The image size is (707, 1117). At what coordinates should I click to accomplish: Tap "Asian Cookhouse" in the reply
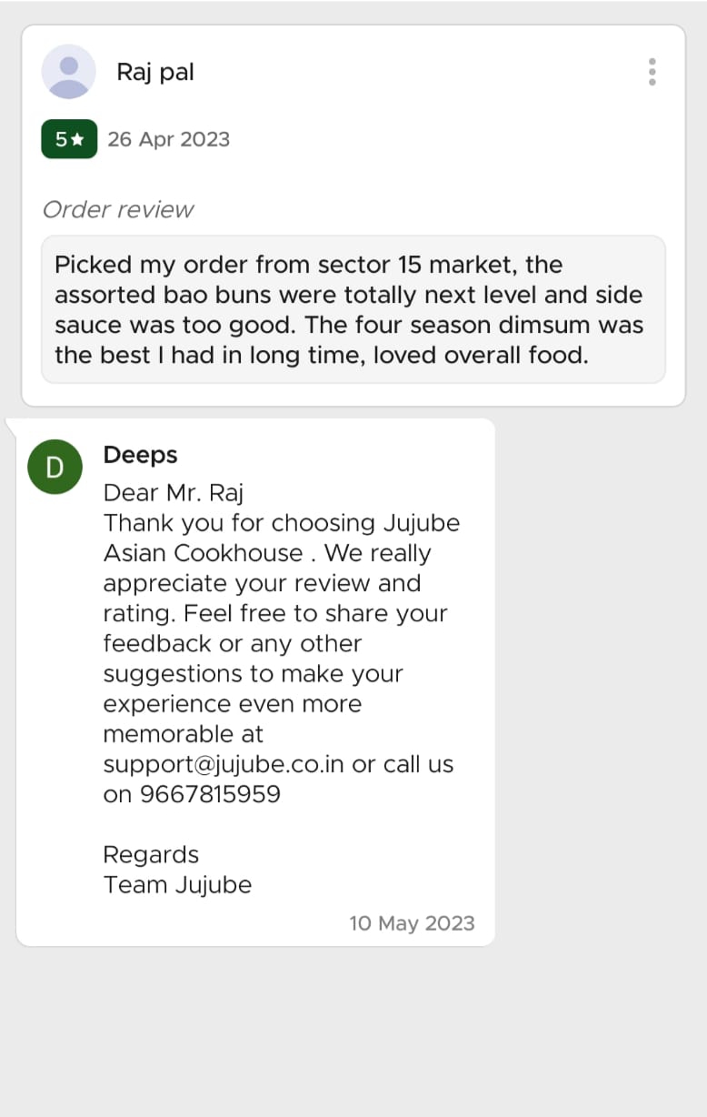point(204,553)
